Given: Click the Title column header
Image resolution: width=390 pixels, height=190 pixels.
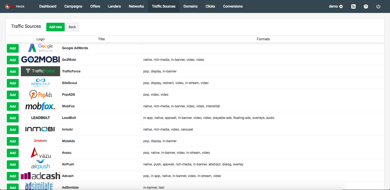Looking at the screenshot, I should click(101, 39).
